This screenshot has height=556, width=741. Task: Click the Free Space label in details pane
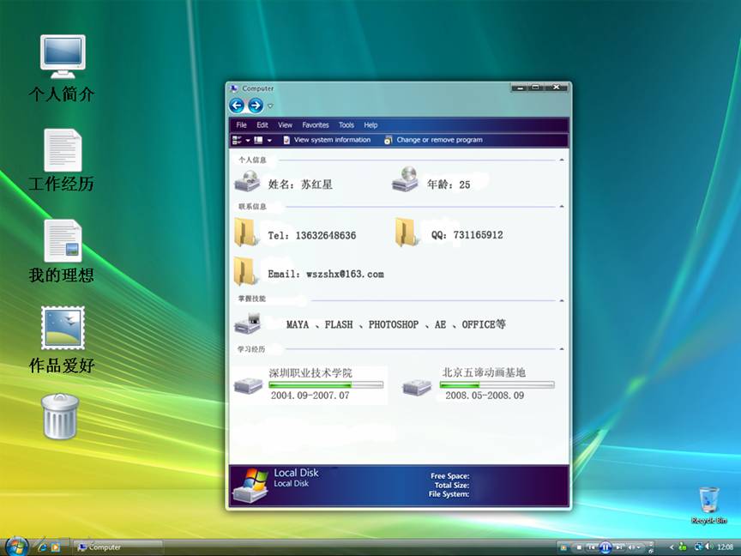[450, 476]
